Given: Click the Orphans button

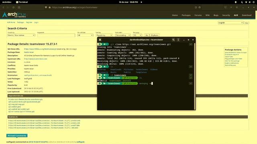Looking at the screenshot, I should coord(155,35).
